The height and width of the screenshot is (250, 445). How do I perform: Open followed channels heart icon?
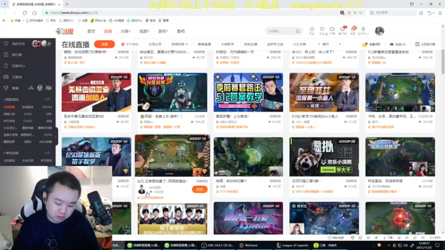click(x=322, y=31)
